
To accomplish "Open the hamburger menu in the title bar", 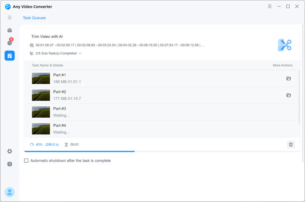I will tap(270, 6).
